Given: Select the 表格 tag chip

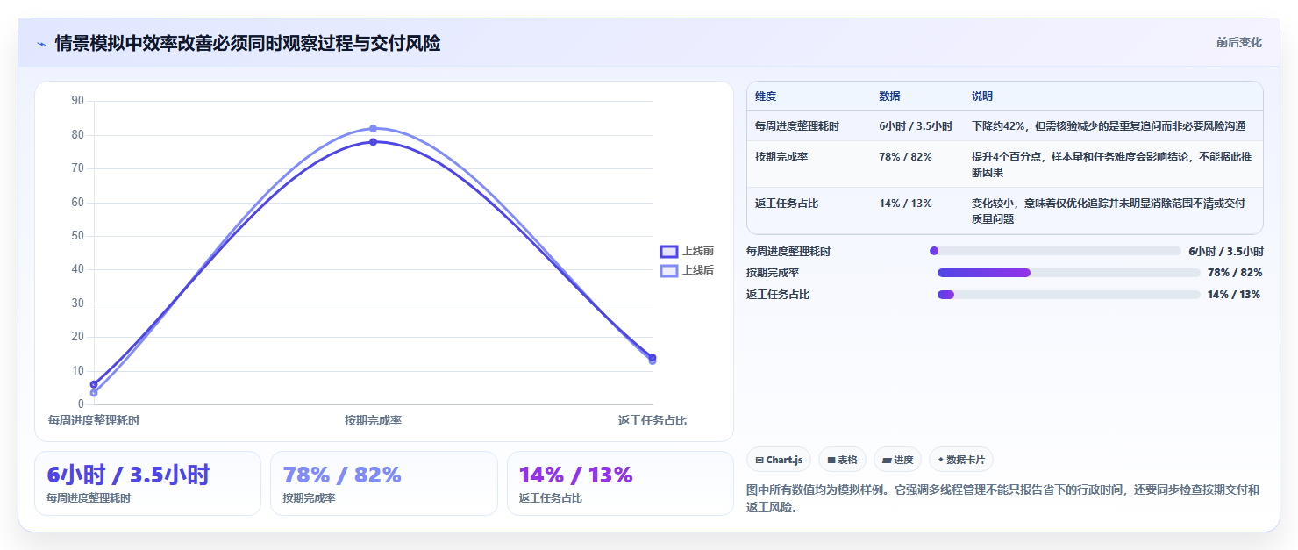Looking at the screenshot, I should point(842,460).
